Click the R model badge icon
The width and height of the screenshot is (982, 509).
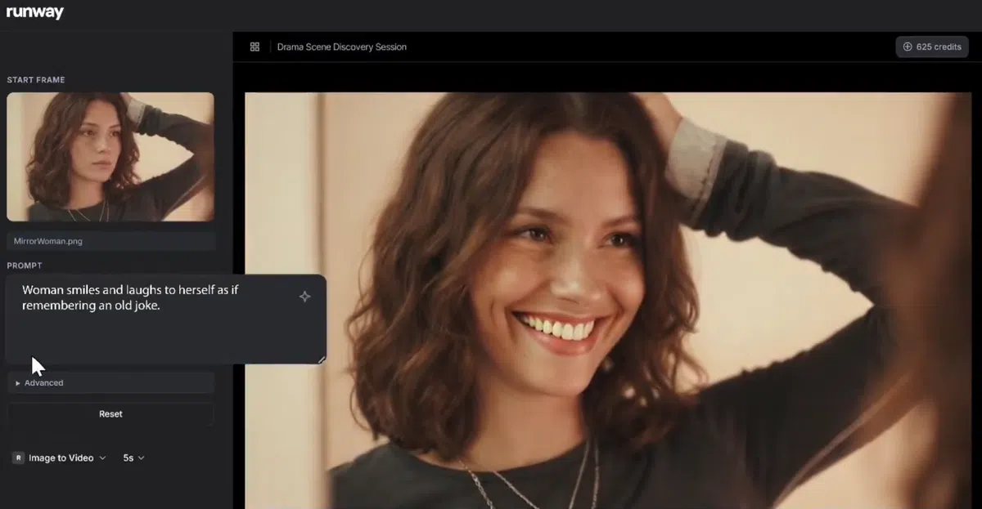click(18, 458)
